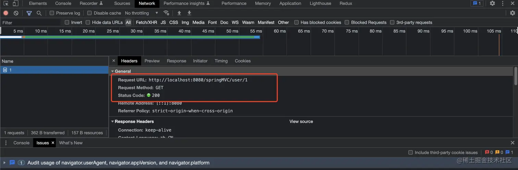518x170 pixels.
Task: Click the headers pane vertical scrollbar
Action: pyautogui.click(x=515, y=76)
